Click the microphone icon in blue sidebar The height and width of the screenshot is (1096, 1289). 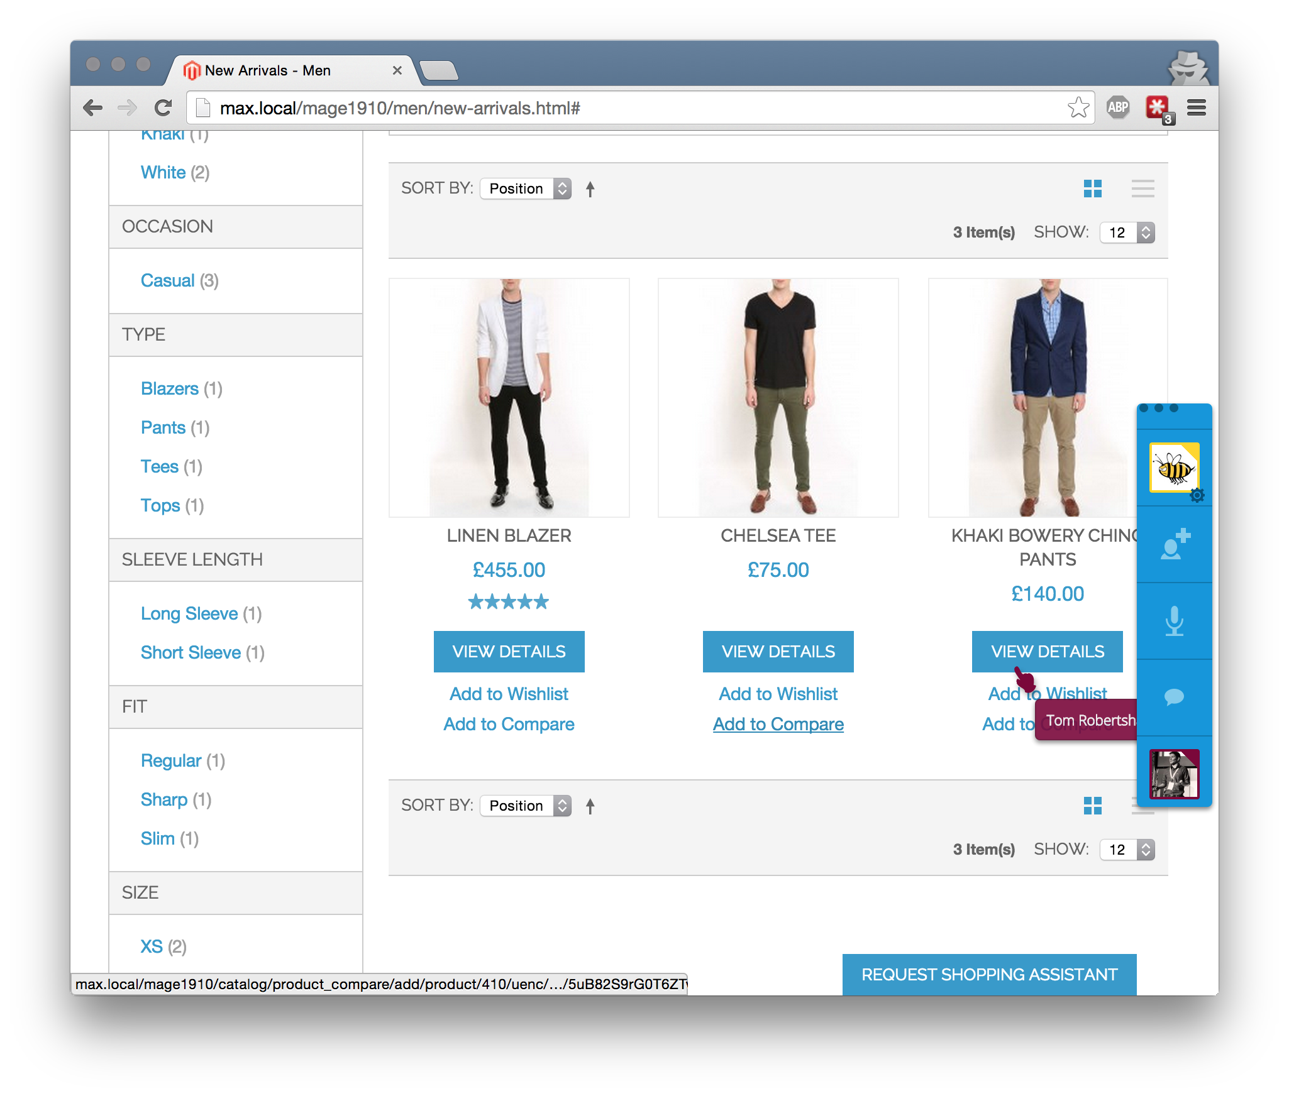(1174, 621)
